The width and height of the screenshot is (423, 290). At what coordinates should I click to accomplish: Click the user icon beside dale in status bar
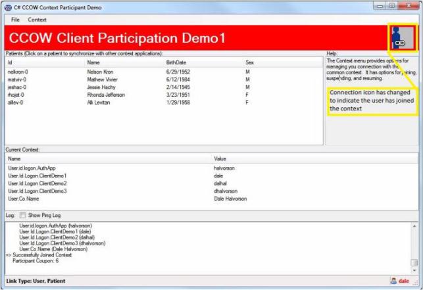point(393,281)
